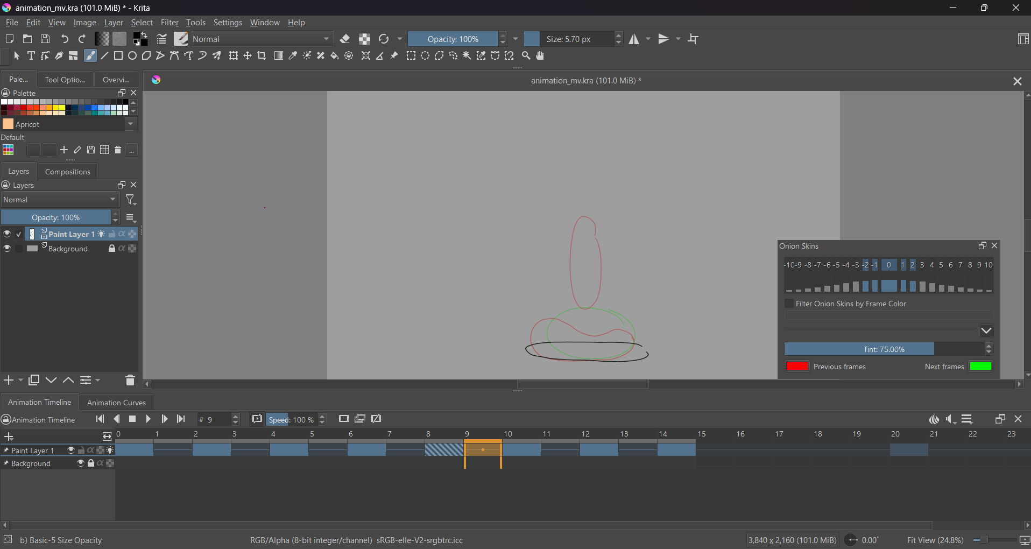Click the reload original preset icon
This screenshot has width=1031, height=549.
point(384,39)
